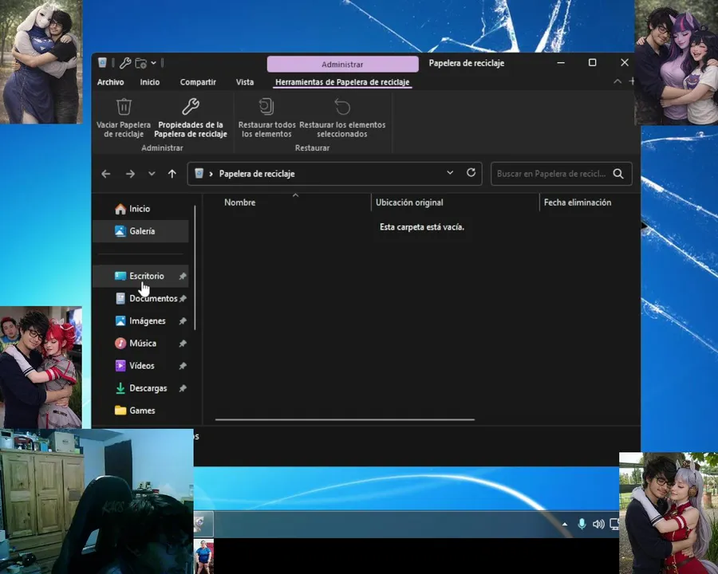Open the Archivo menu

[x=110, y=82]
